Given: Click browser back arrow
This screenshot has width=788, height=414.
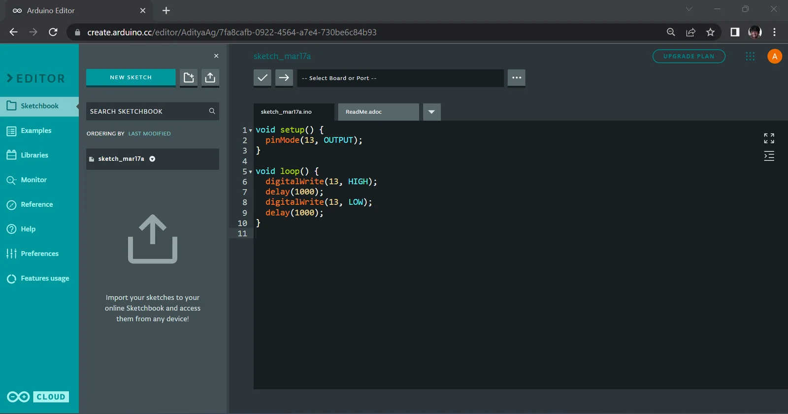Looking at the screenshot, I should point(13,32).
